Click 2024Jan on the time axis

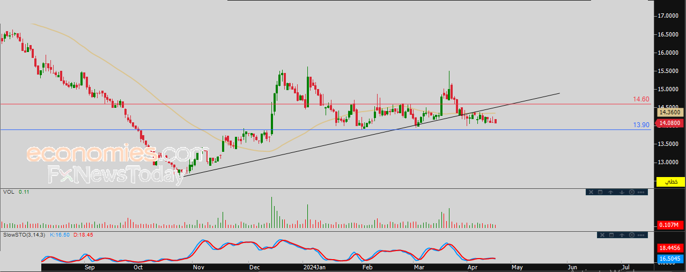pyautogui.click(x=314, y=267)
